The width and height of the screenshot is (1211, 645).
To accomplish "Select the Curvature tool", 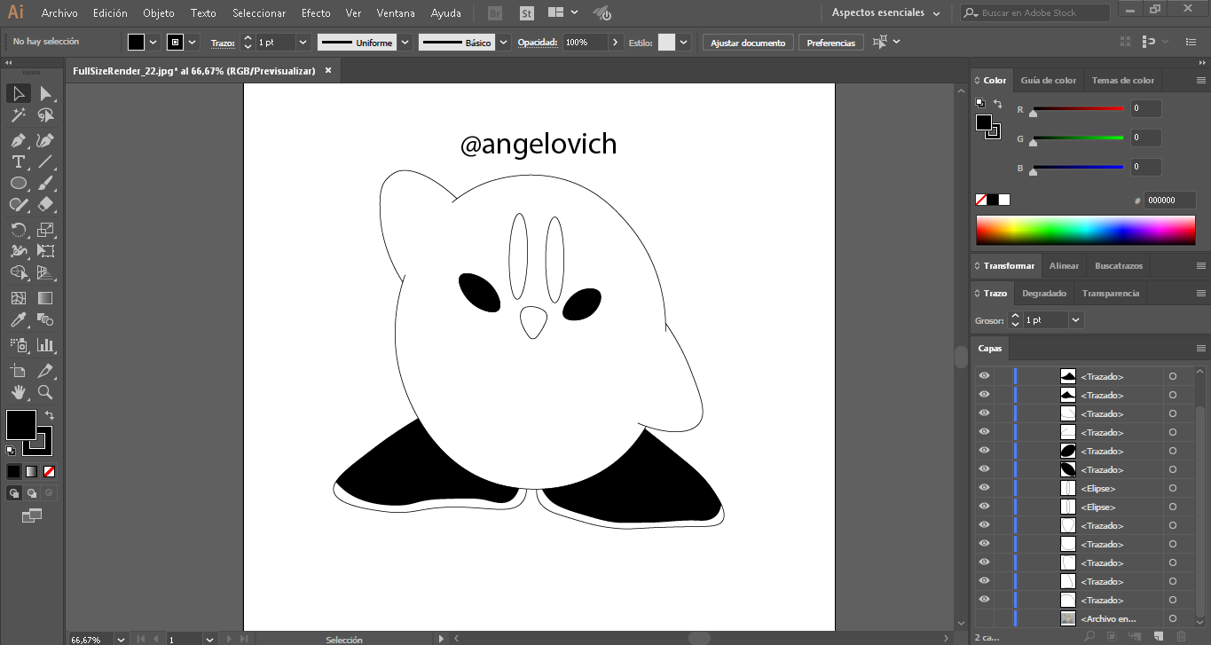I will click(x=45, y=140).
